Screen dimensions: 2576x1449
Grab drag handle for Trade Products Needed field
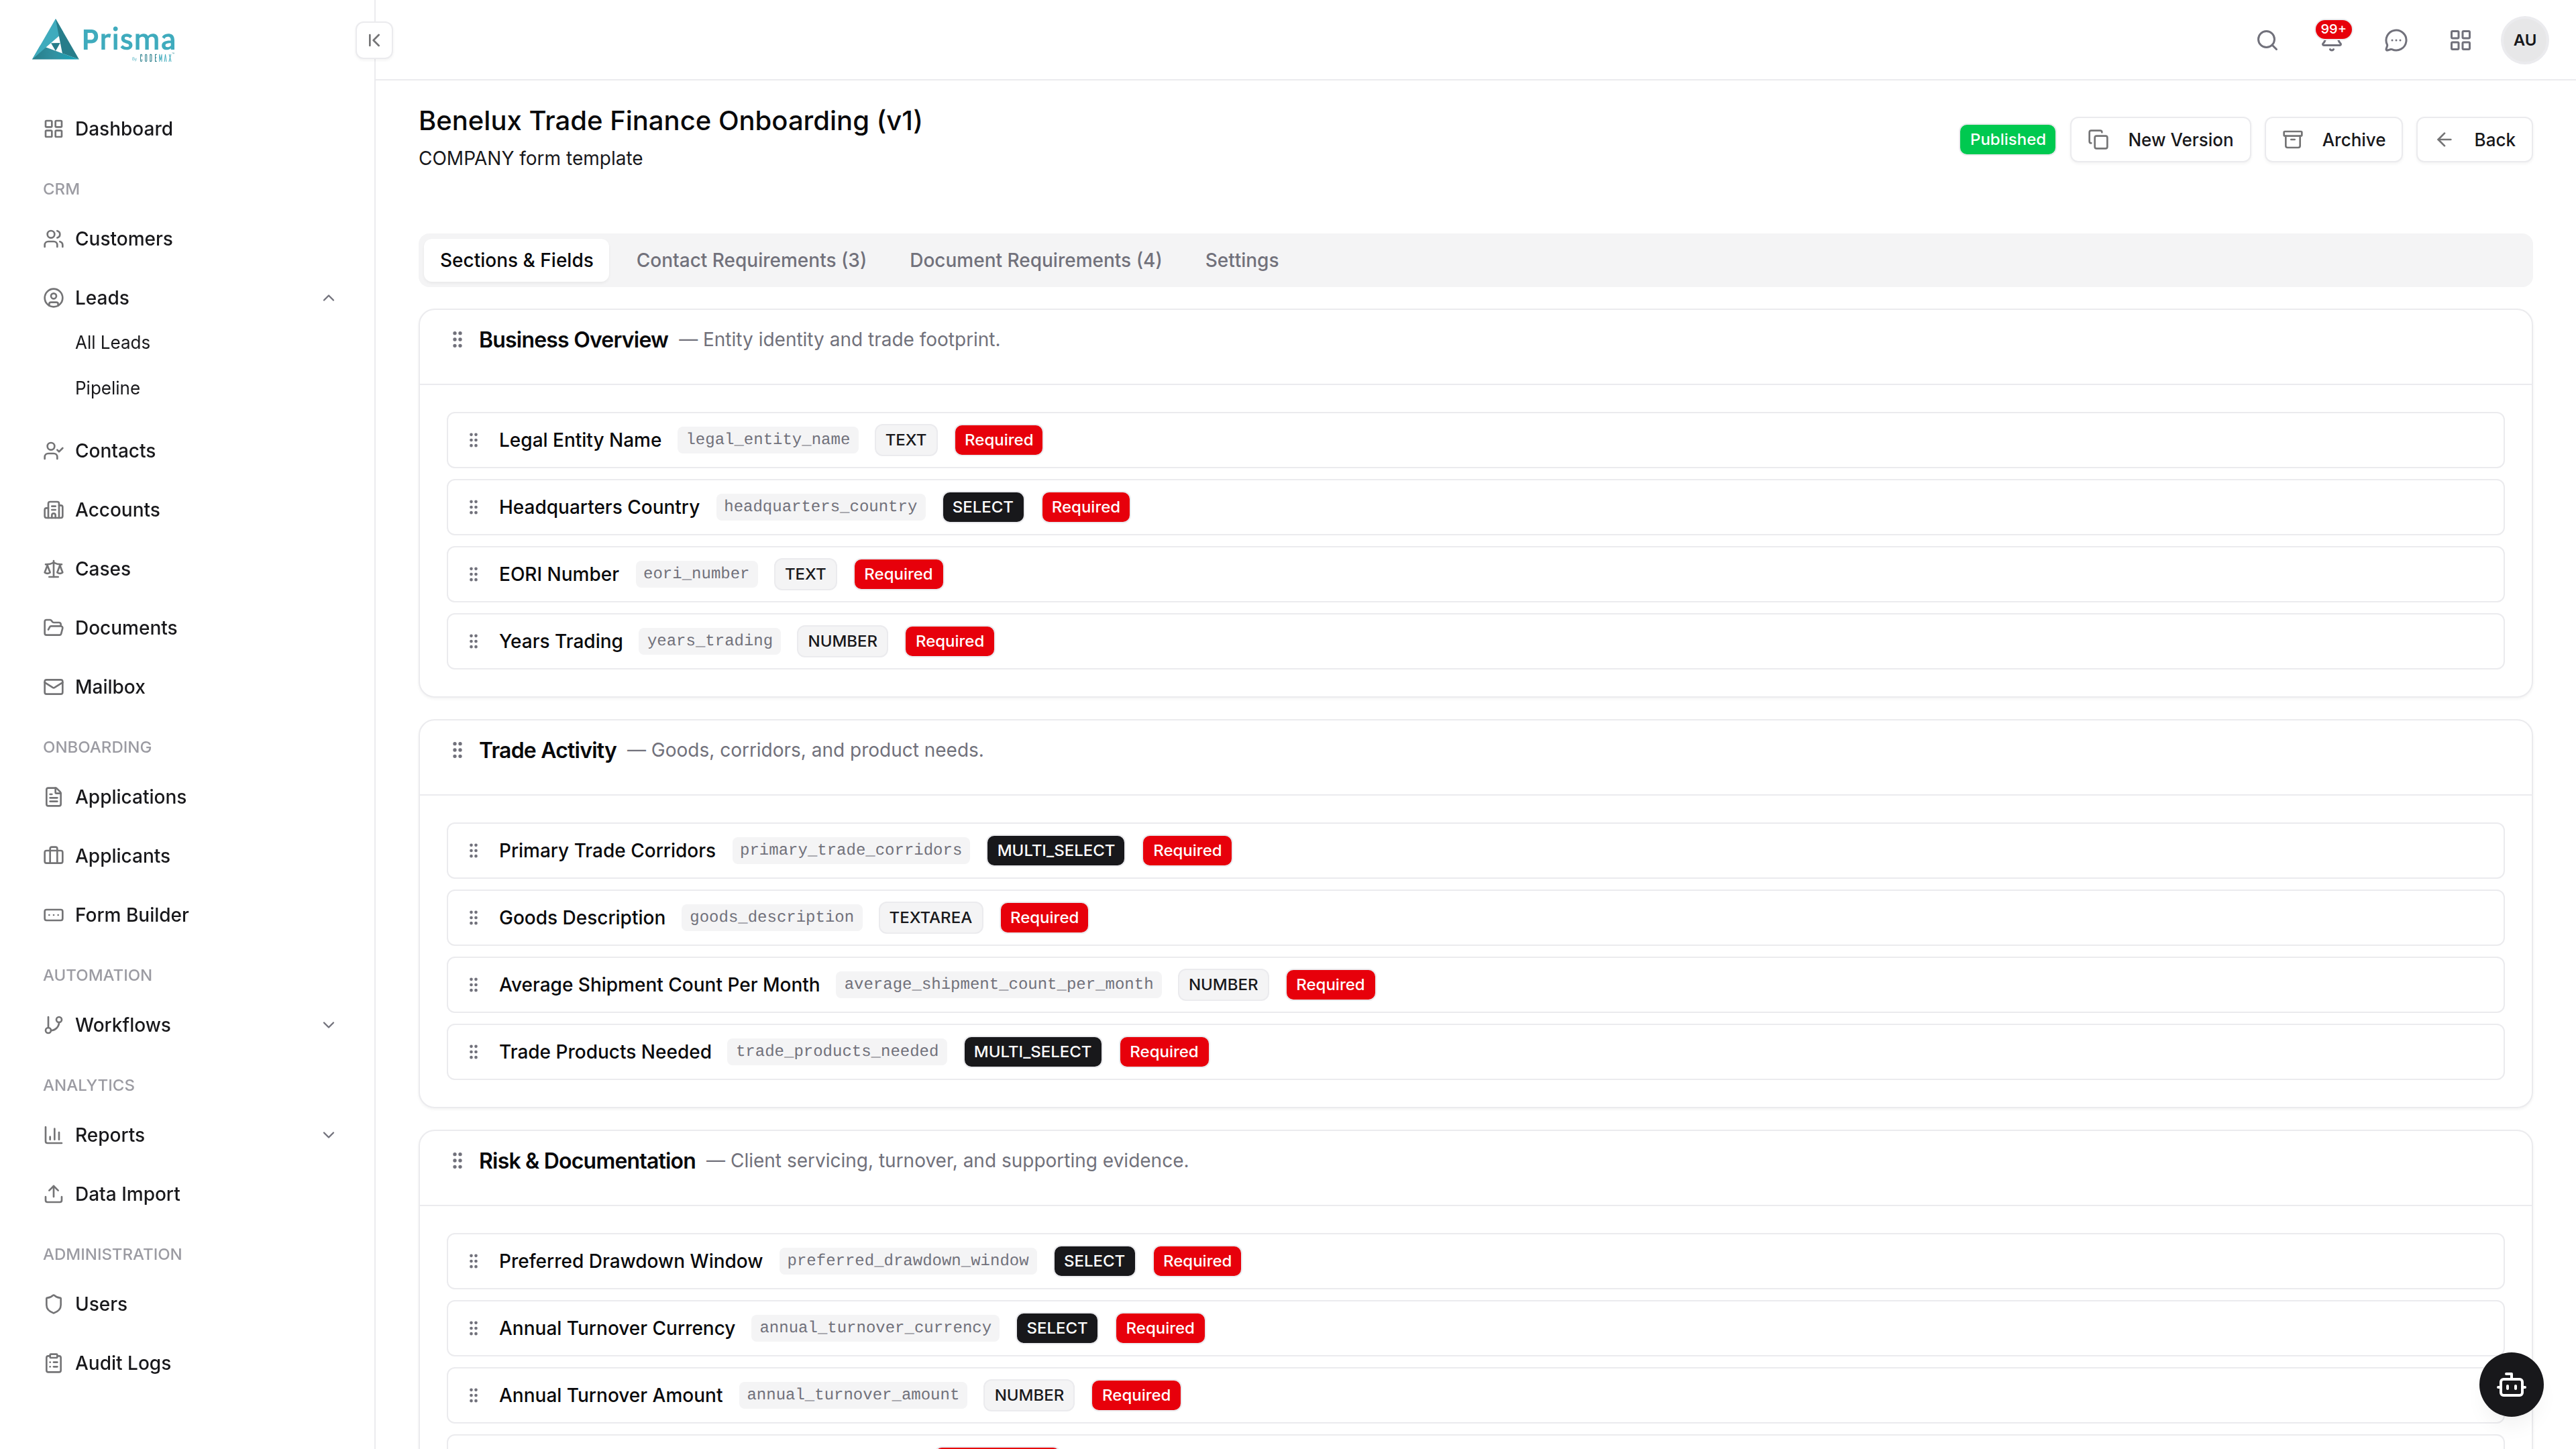tap(474, 1051)
